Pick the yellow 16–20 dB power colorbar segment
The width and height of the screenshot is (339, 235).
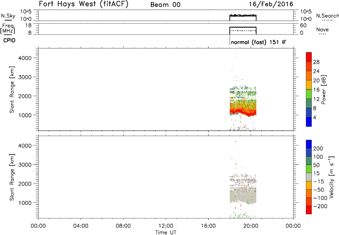coord(309,85)
